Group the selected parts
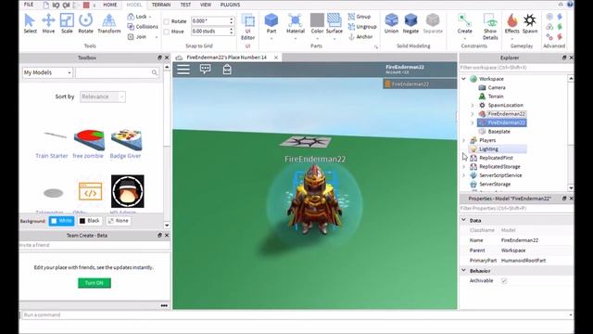The image size is (593, 334). click(360, 17)
